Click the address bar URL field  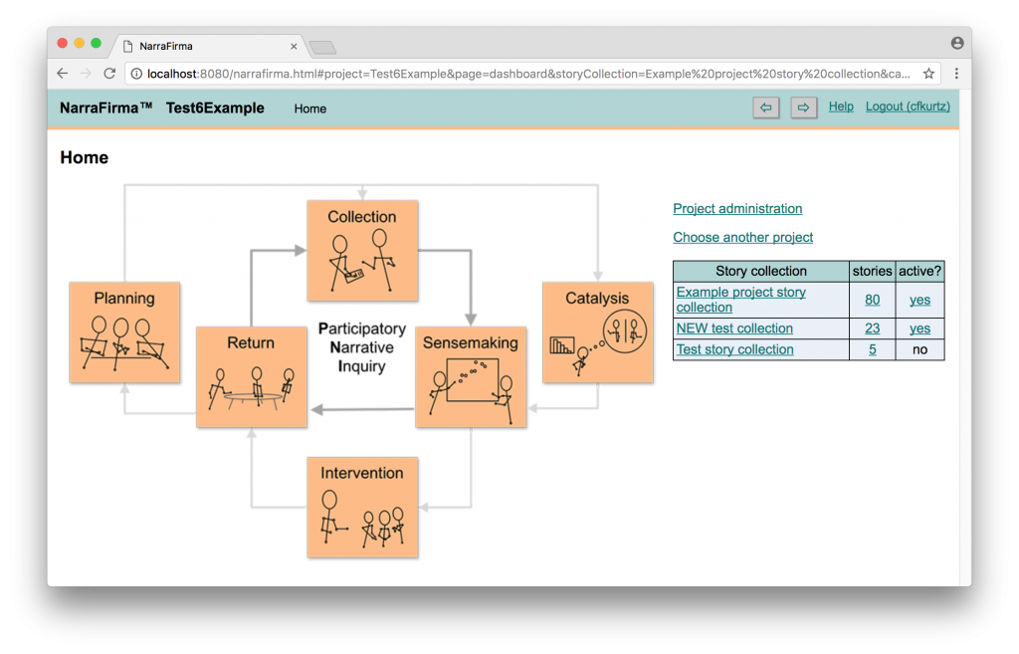pos(527,74)
